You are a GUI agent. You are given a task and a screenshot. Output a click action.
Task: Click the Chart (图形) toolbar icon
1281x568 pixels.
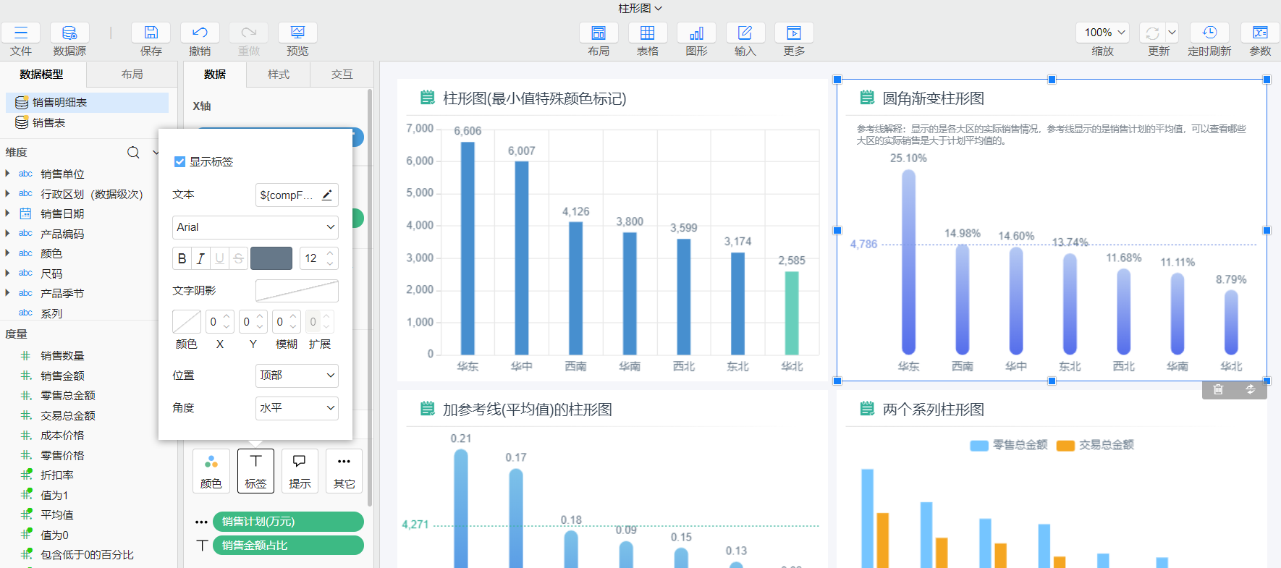pos(696,33)
